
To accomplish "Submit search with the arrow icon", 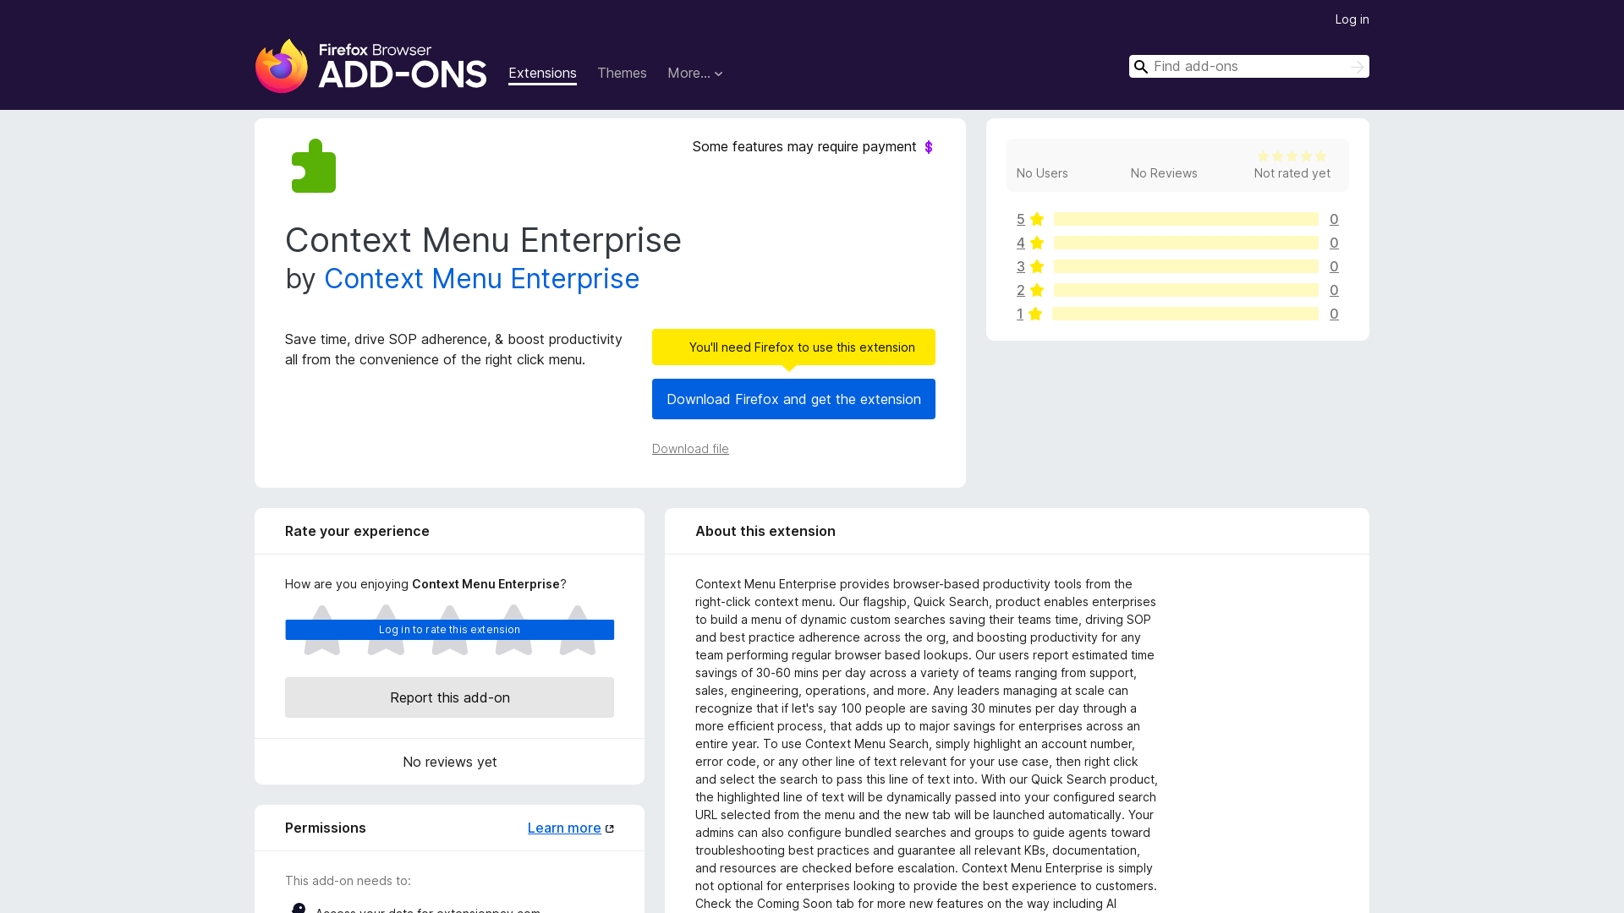I will (x=1357, y=67).
